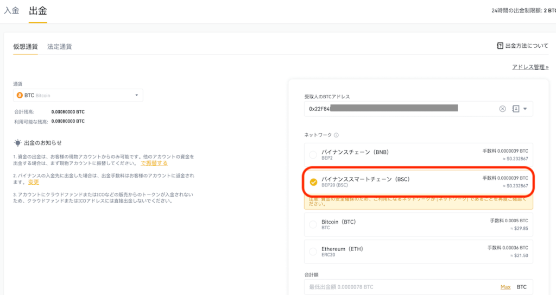The image size is (556, 295).
Task: Select the 出金 withdrawal tab
Action: coord(38,11)
